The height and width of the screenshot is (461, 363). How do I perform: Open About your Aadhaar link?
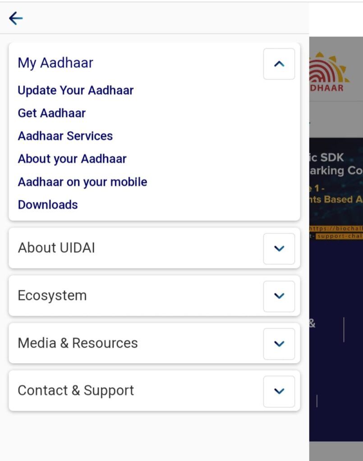tap(72, 159)
